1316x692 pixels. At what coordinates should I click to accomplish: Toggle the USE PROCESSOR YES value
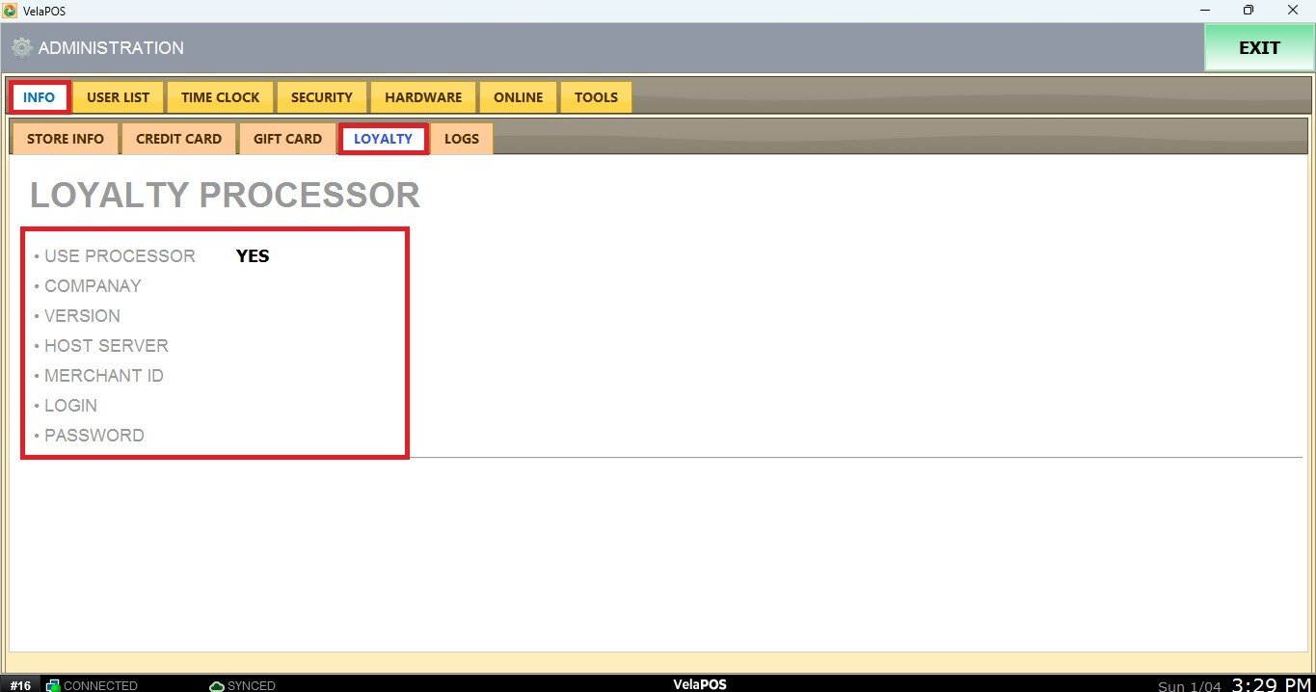253,256
